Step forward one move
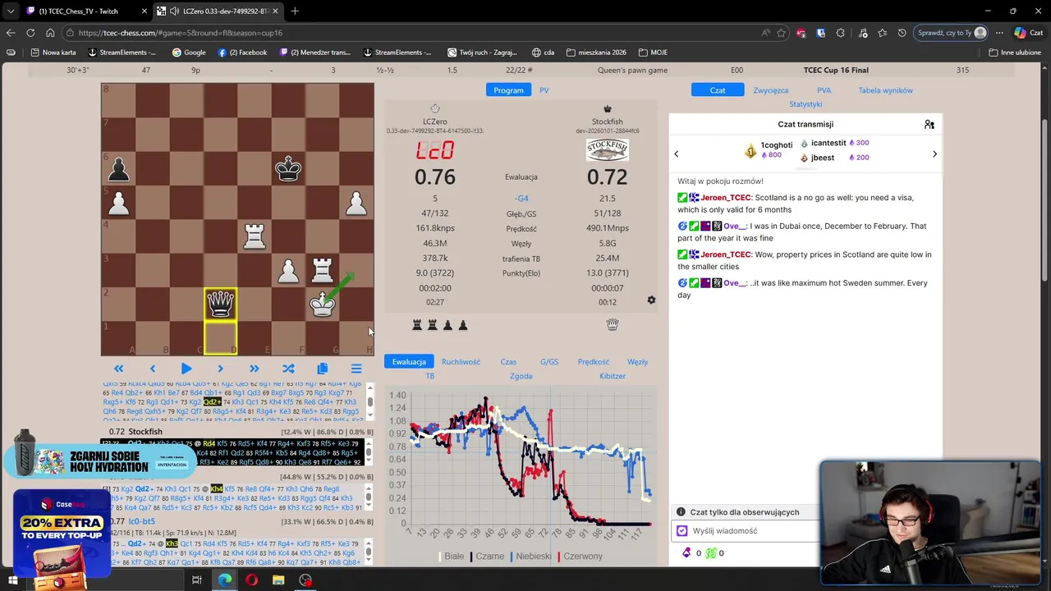 pyautogui.click(x=220, y=369)
